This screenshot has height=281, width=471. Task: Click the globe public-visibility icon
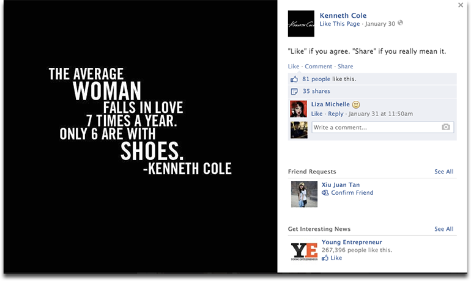[400, 23]
